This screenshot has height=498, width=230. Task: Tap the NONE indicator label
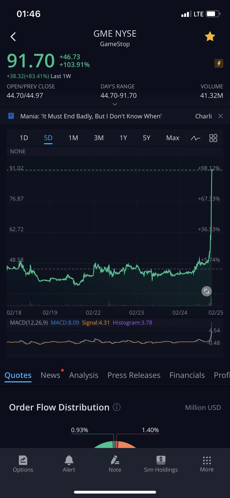(18, 151)
